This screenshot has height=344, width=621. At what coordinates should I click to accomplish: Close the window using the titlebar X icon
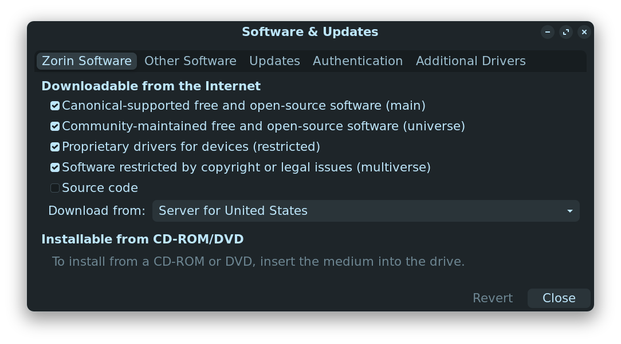[x=584, y=32]
